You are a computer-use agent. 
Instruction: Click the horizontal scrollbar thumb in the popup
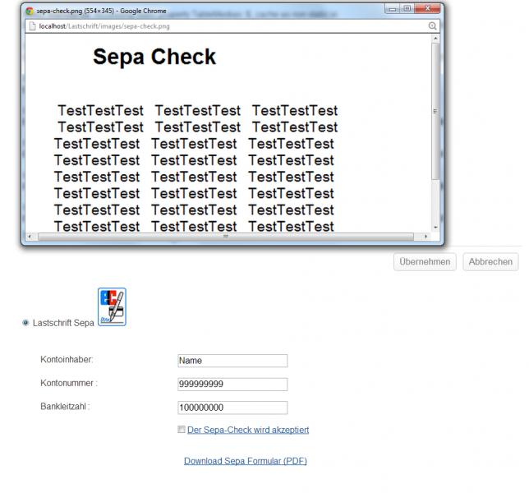pyautogui.click(x=226, y=236)
